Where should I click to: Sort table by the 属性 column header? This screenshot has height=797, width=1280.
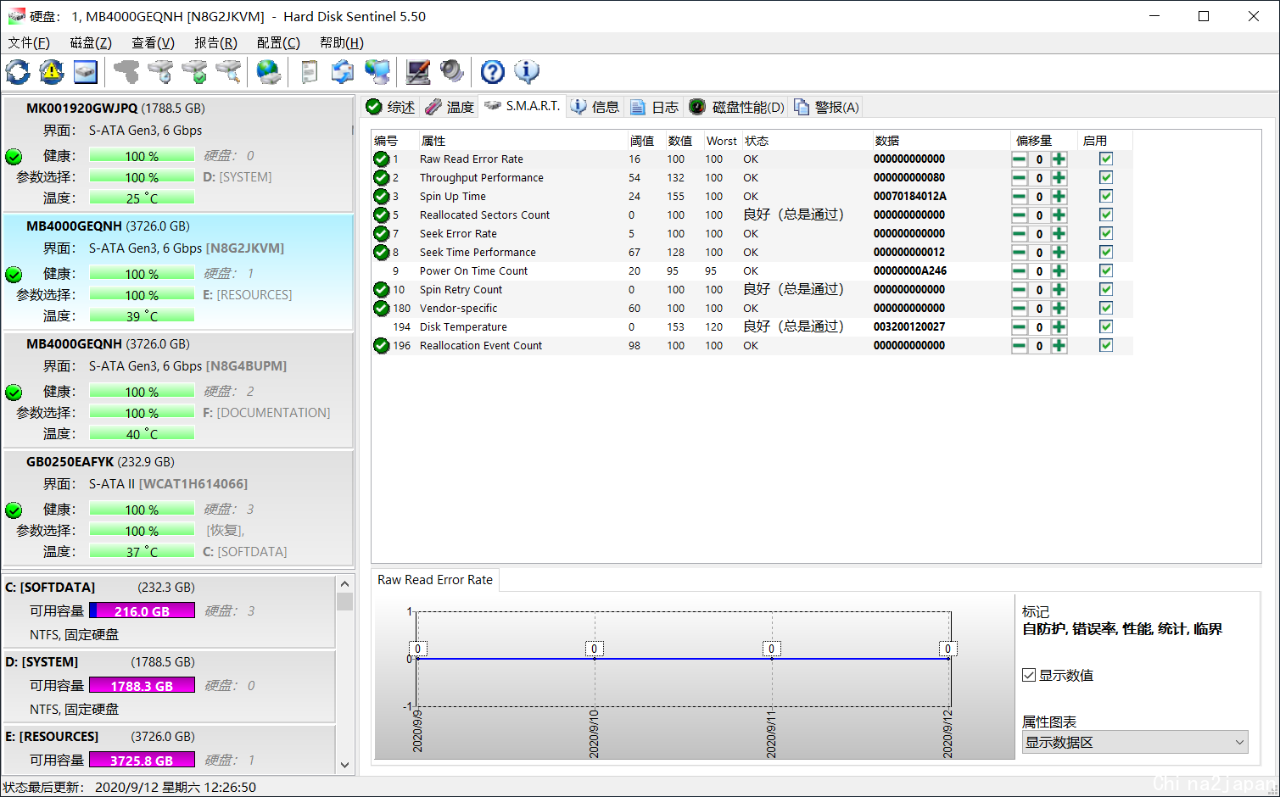pyautogui.click(x=522, y=141)
